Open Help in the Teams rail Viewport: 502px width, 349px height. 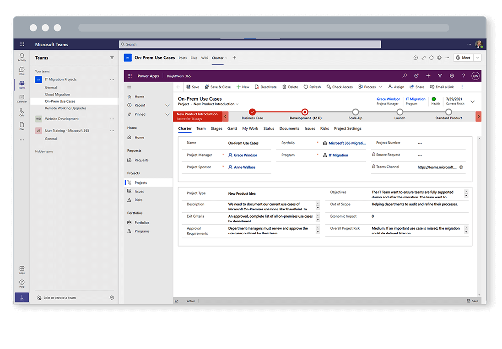pos(22,284)
